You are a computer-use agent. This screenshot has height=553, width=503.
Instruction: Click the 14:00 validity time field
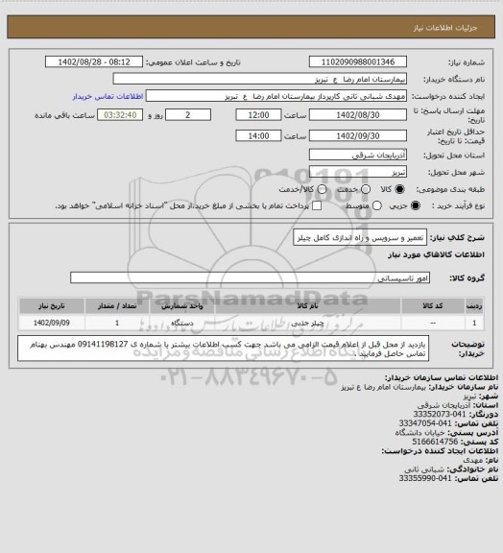pyautogui.click(x=258, y=135)
